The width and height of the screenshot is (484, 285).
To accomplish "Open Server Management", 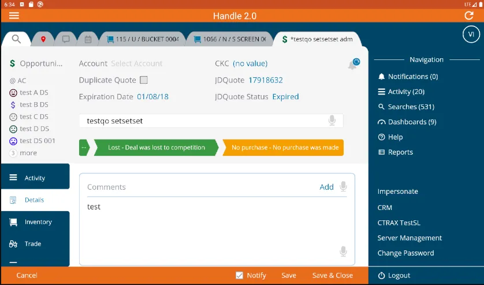I will click(x=409, y=238).
